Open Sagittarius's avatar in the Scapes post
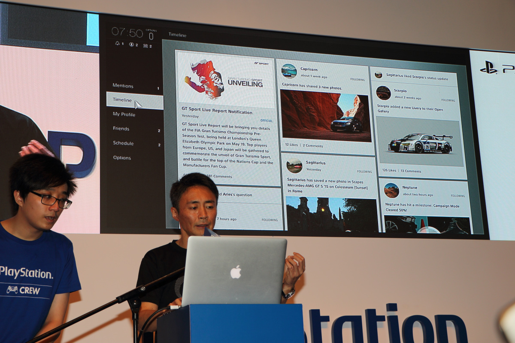This screenshot has width=515, height=343. coord(294,165)
